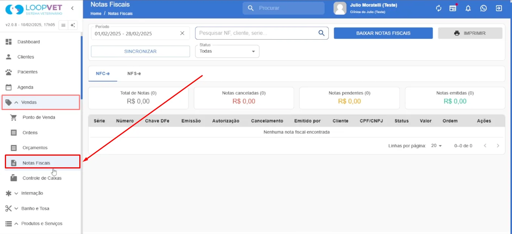Image resolution: width=512 pixels, height=234 pixels.
Task: Click the stacked bars icon for Produtos
Action: click(x=9, y=223)
